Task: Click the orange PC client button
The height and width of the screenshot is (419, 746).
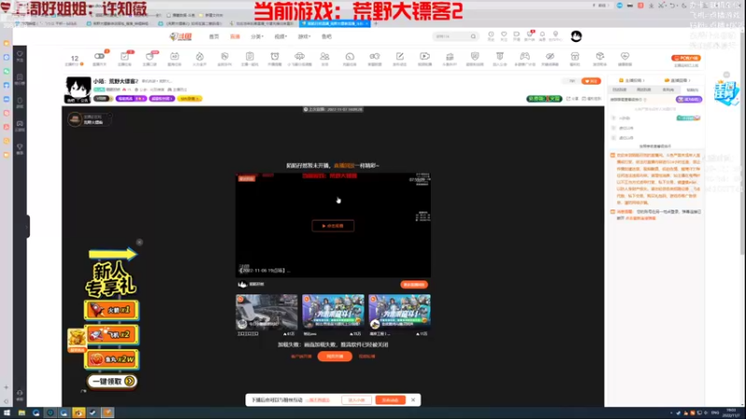Action: pyautogui.click(x=685, y=58)
